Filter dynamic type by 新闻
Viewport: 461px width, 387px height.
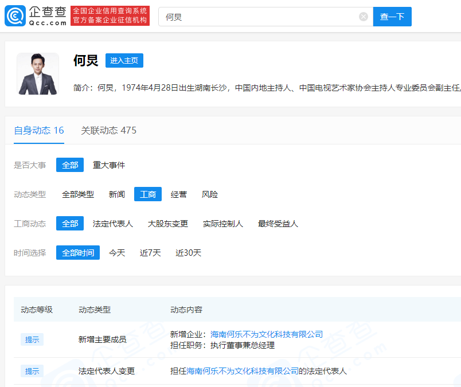pyautogui.click(x=117, y=194)
